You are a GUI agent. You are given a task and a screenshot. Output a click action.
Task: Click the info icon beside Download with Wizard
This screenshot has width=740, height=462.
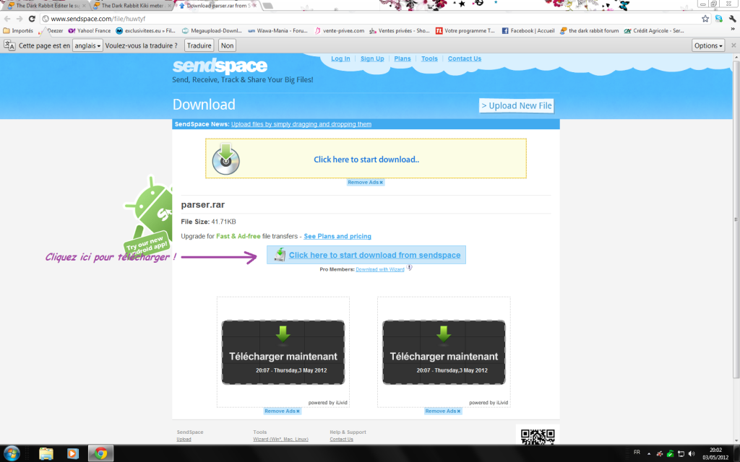pyautogui.click(x=410, y=268)
